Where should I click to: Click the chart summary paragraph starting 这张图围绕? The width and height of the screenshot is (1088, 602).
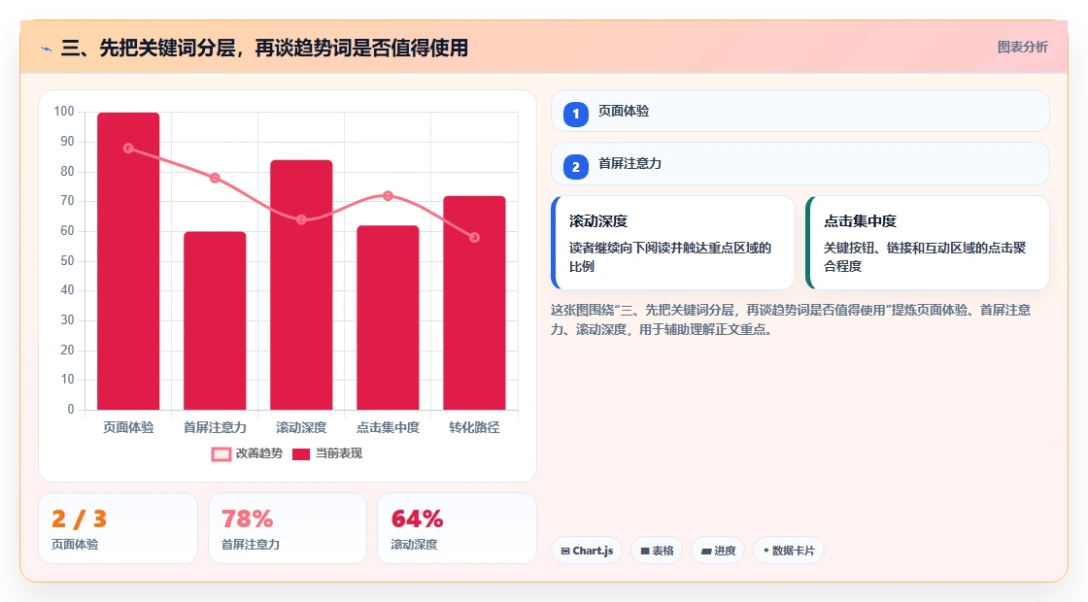(x=791, y=319)
